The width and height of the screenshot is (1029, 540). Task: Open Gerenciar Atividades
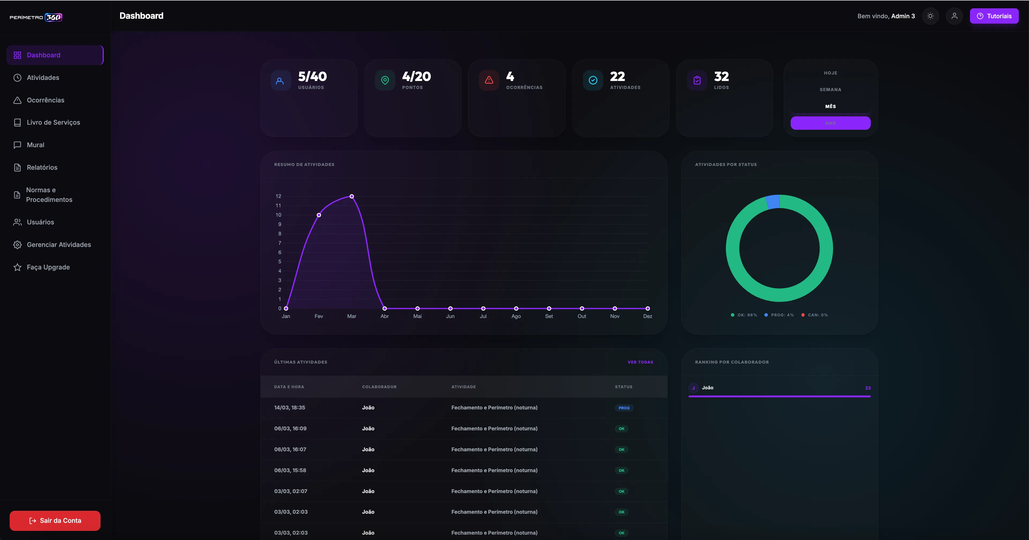pos(55,245)
